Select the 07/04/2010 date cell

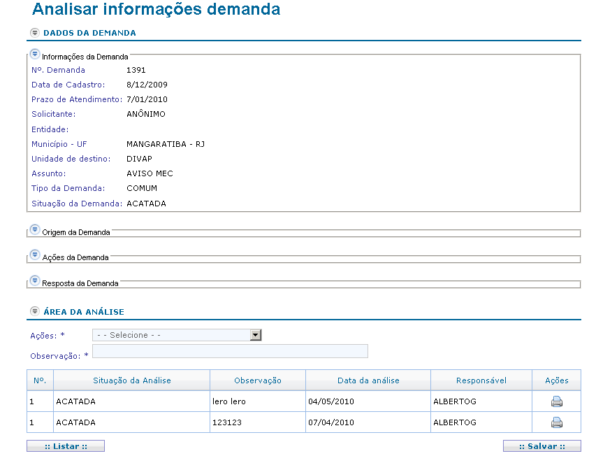(330, 423)
